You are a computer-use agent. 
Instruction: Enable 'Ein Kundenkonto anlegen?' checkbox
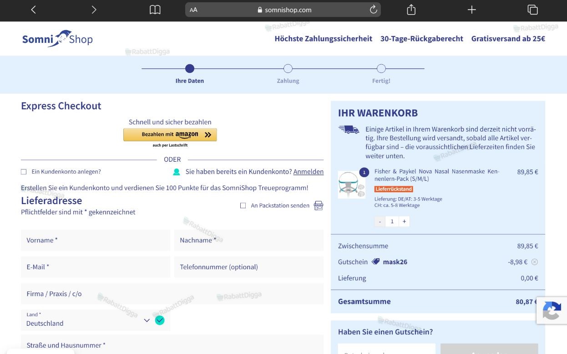pyautogui.click(x=24, y=172)
